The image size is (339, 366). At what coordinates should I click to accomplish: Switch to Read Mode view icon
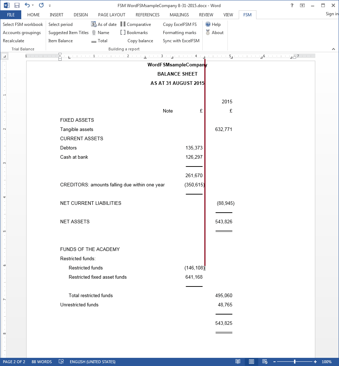(x=238, y=362)
